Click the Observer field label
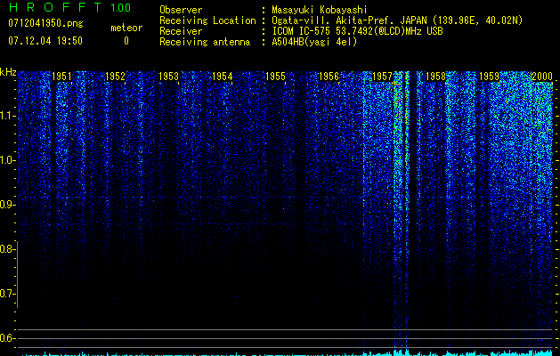560x356 pixels. pos(181,10)
